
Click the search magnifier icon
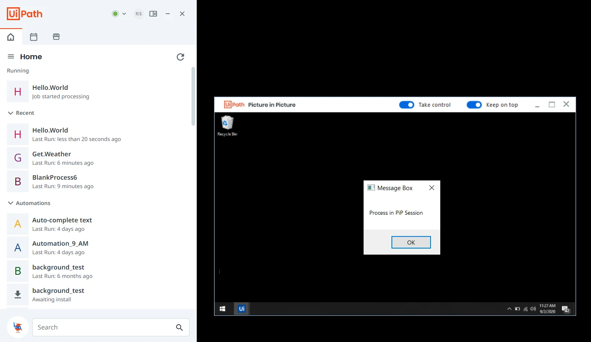point(179,327)
